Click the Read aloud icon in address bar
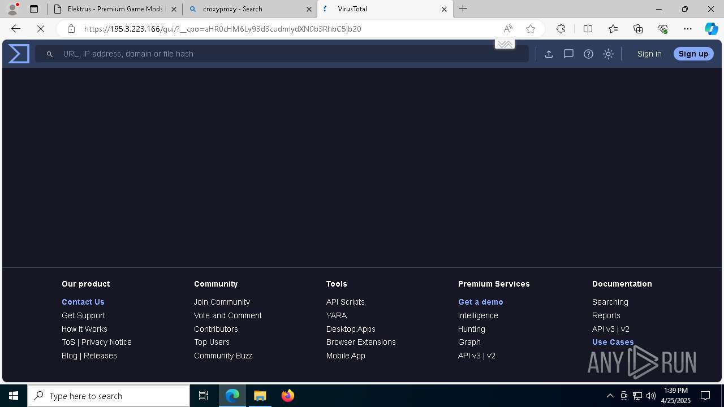 pyautogui.click(x=508, y=29)
